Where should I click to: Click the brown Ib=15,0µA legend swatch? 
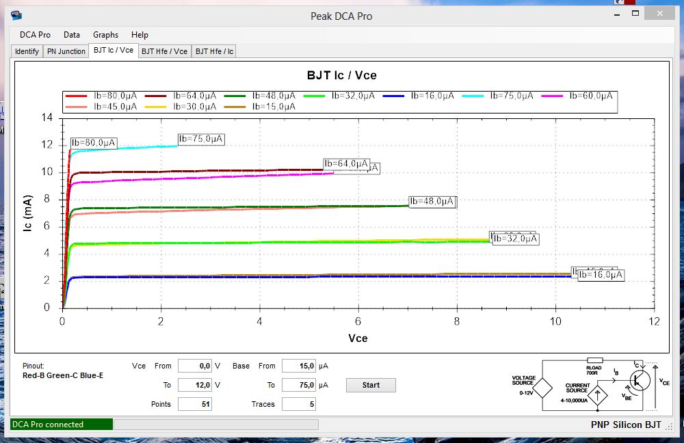pos(235,107)
